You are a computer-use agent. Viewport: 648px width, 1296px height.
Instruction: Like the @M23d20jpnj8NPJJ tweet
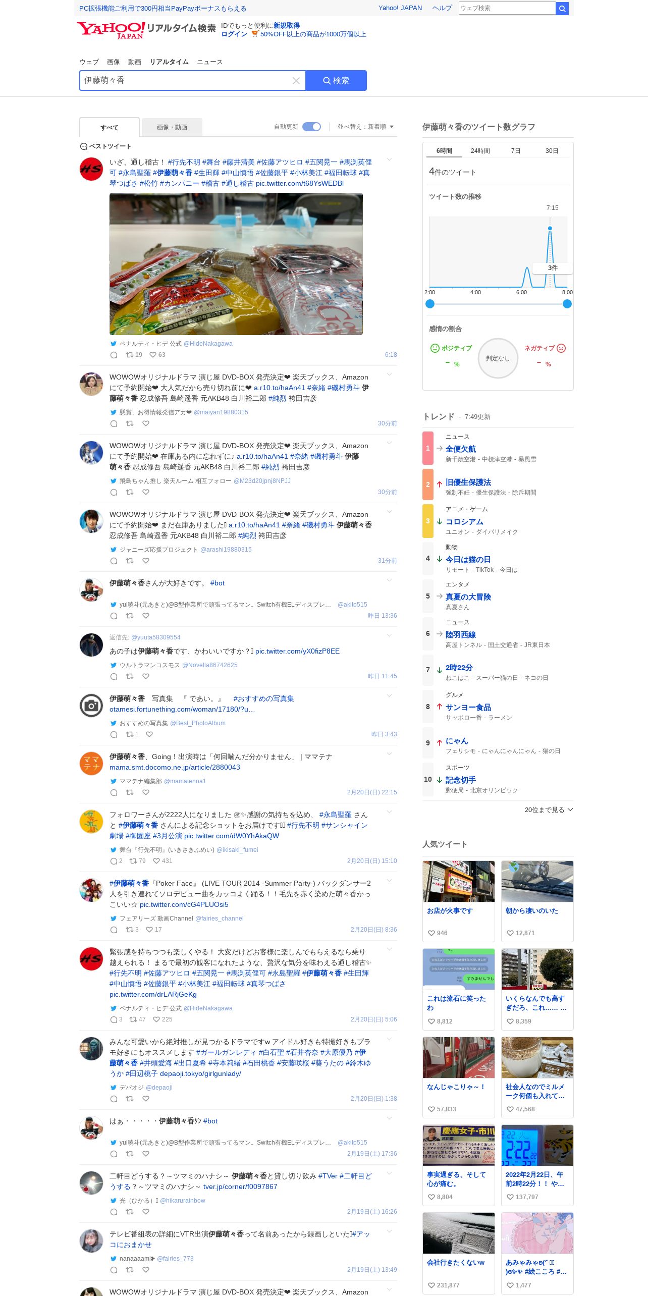146,492
